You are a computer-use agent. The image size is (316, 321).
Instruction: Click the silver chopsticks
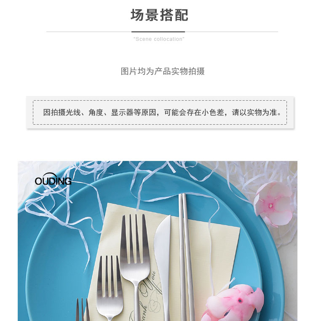pos(185,256)
